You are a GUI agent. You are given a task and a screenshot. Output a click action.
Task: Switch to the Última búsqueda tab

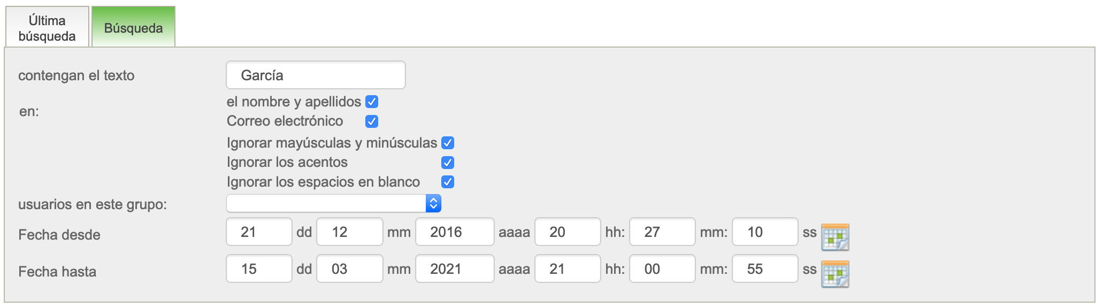[x=47, y=28]
